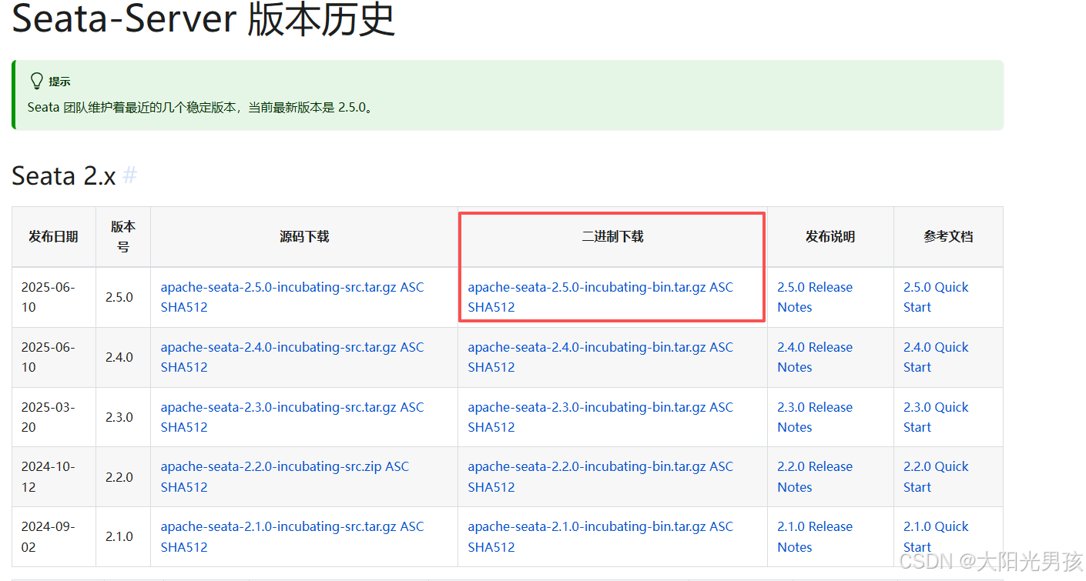Open 2.1.0 Quick Start guide
The width and height of the screenshot is (1086, 581).
(936, 536)
